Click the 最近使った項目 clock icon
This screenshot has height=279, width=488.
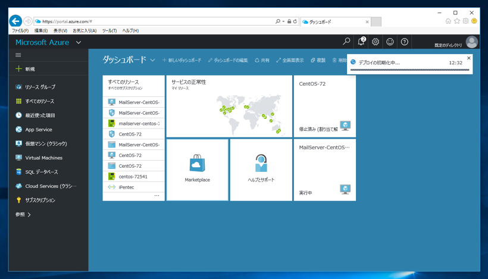[x=18, y=115]
